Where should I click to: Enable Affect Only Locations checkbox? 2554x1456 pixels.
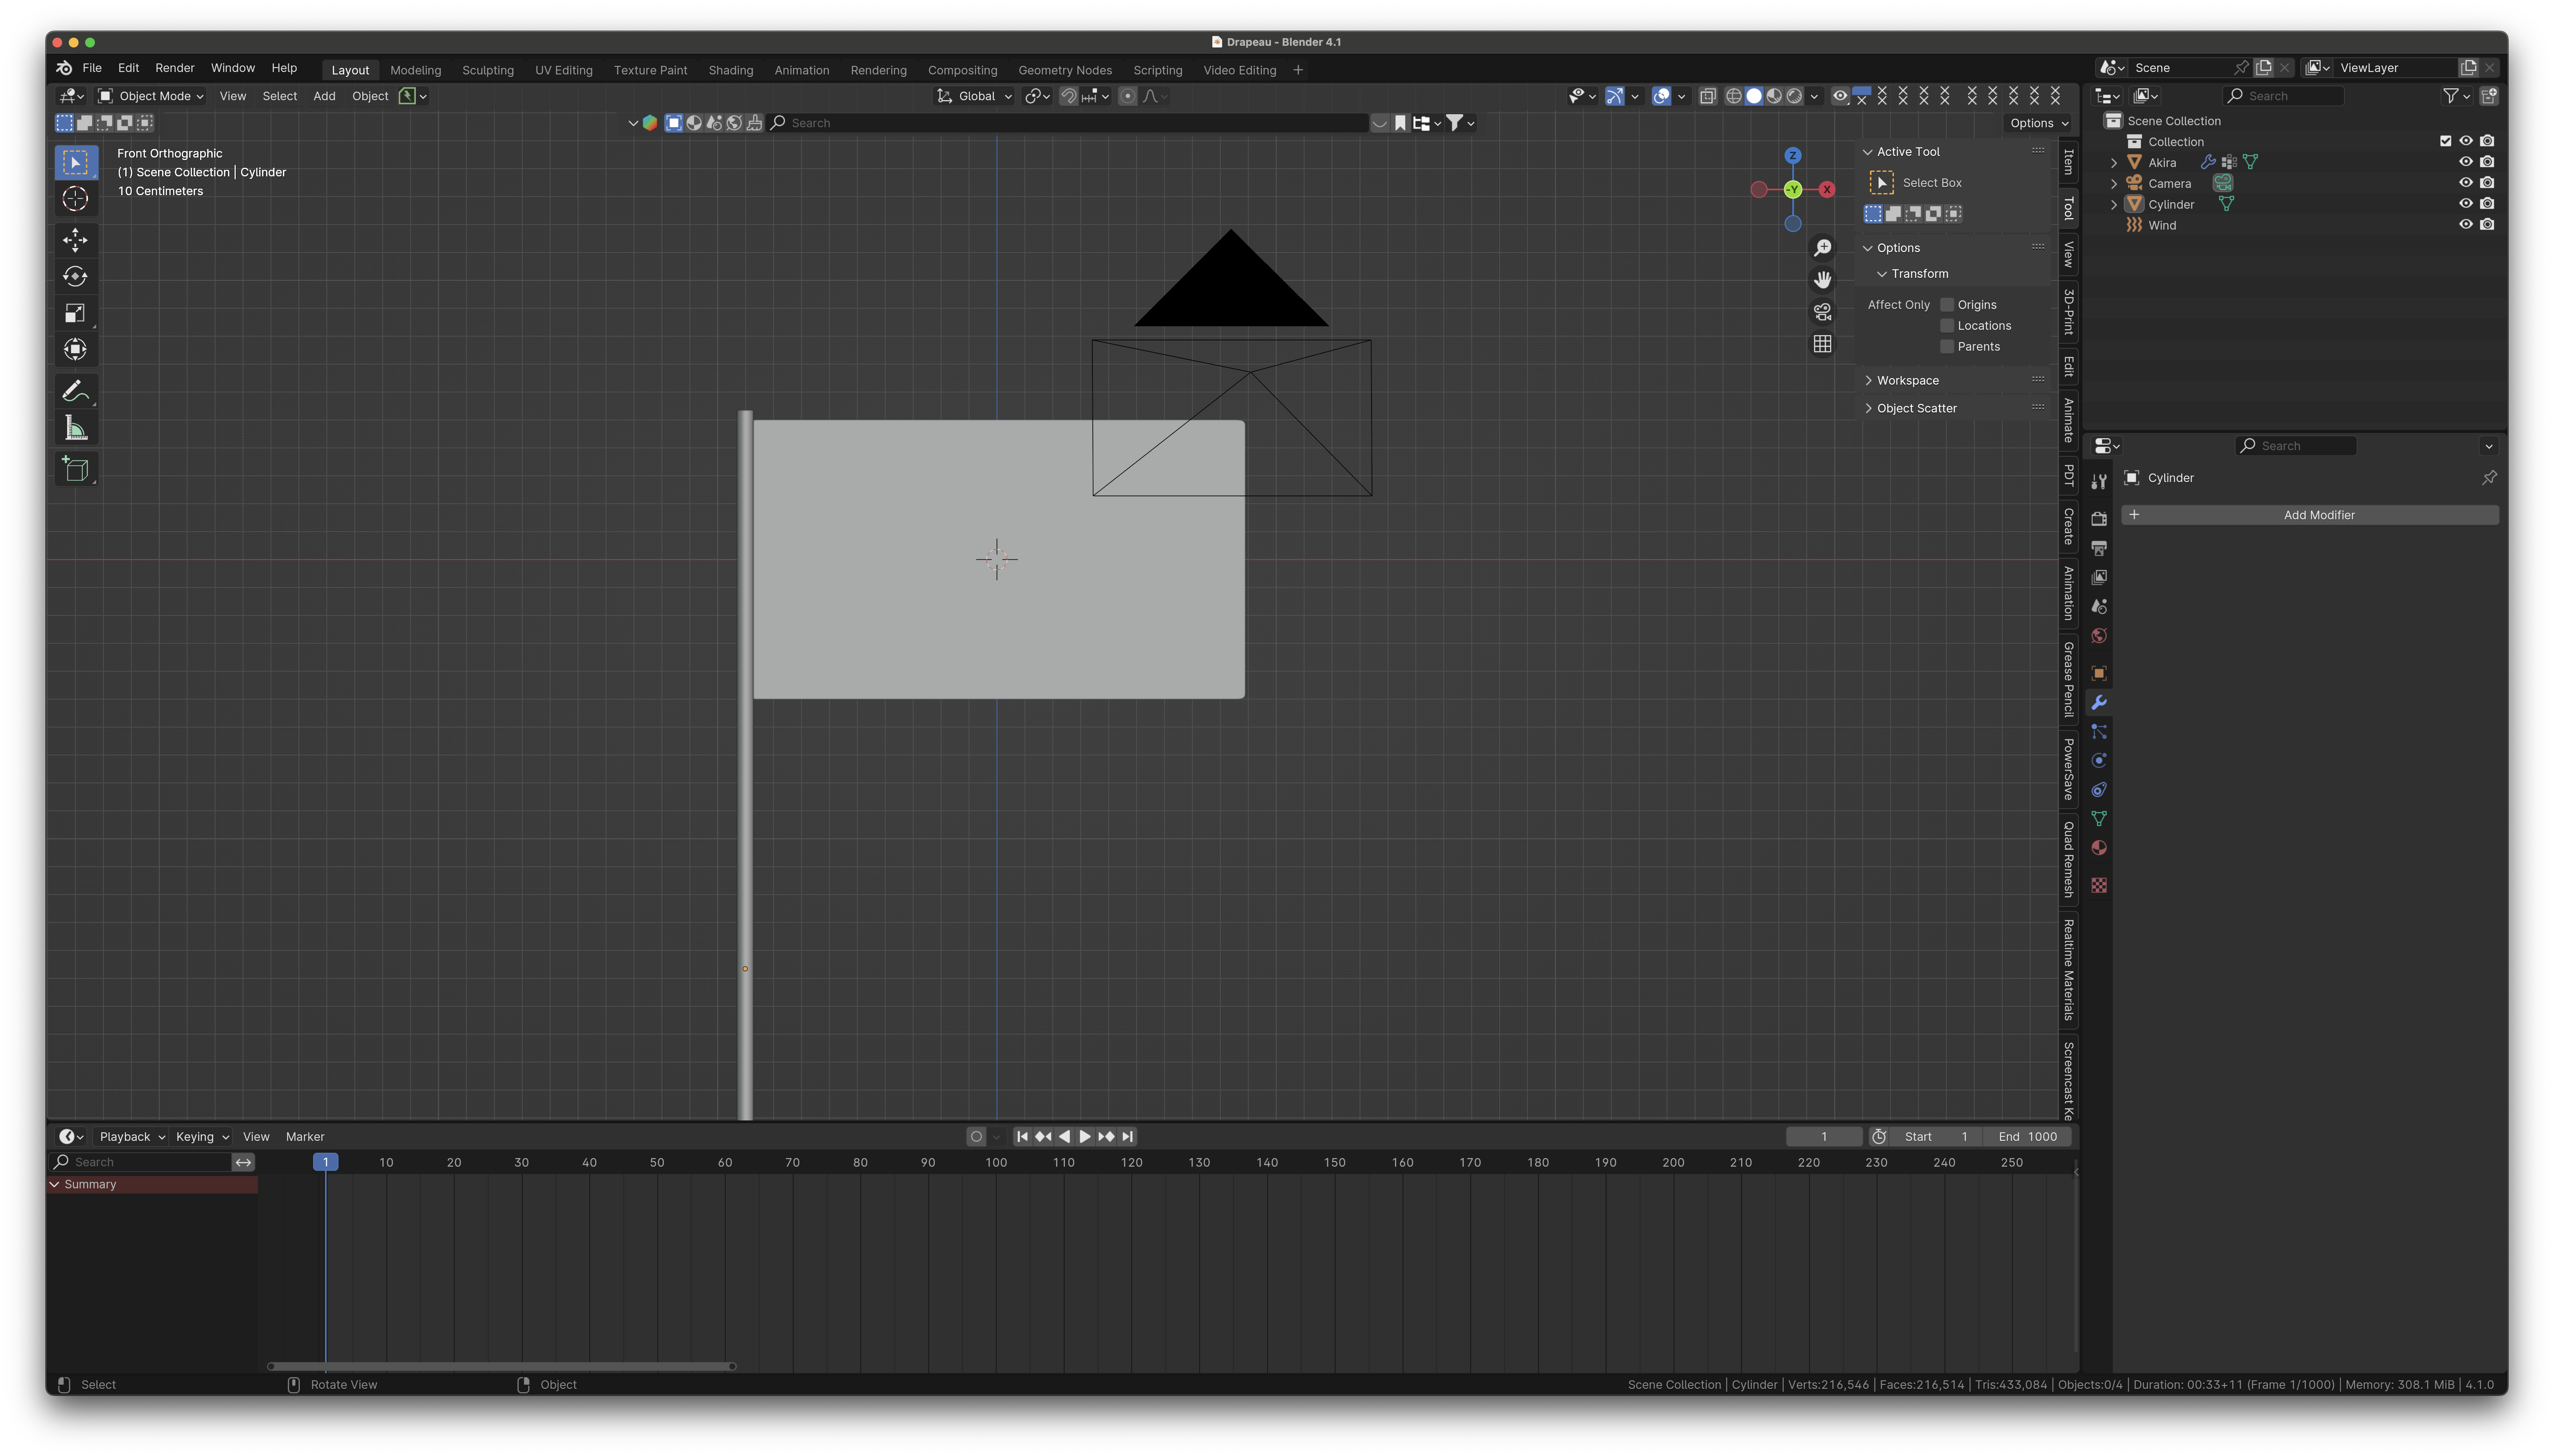(x=1947, y=326)
